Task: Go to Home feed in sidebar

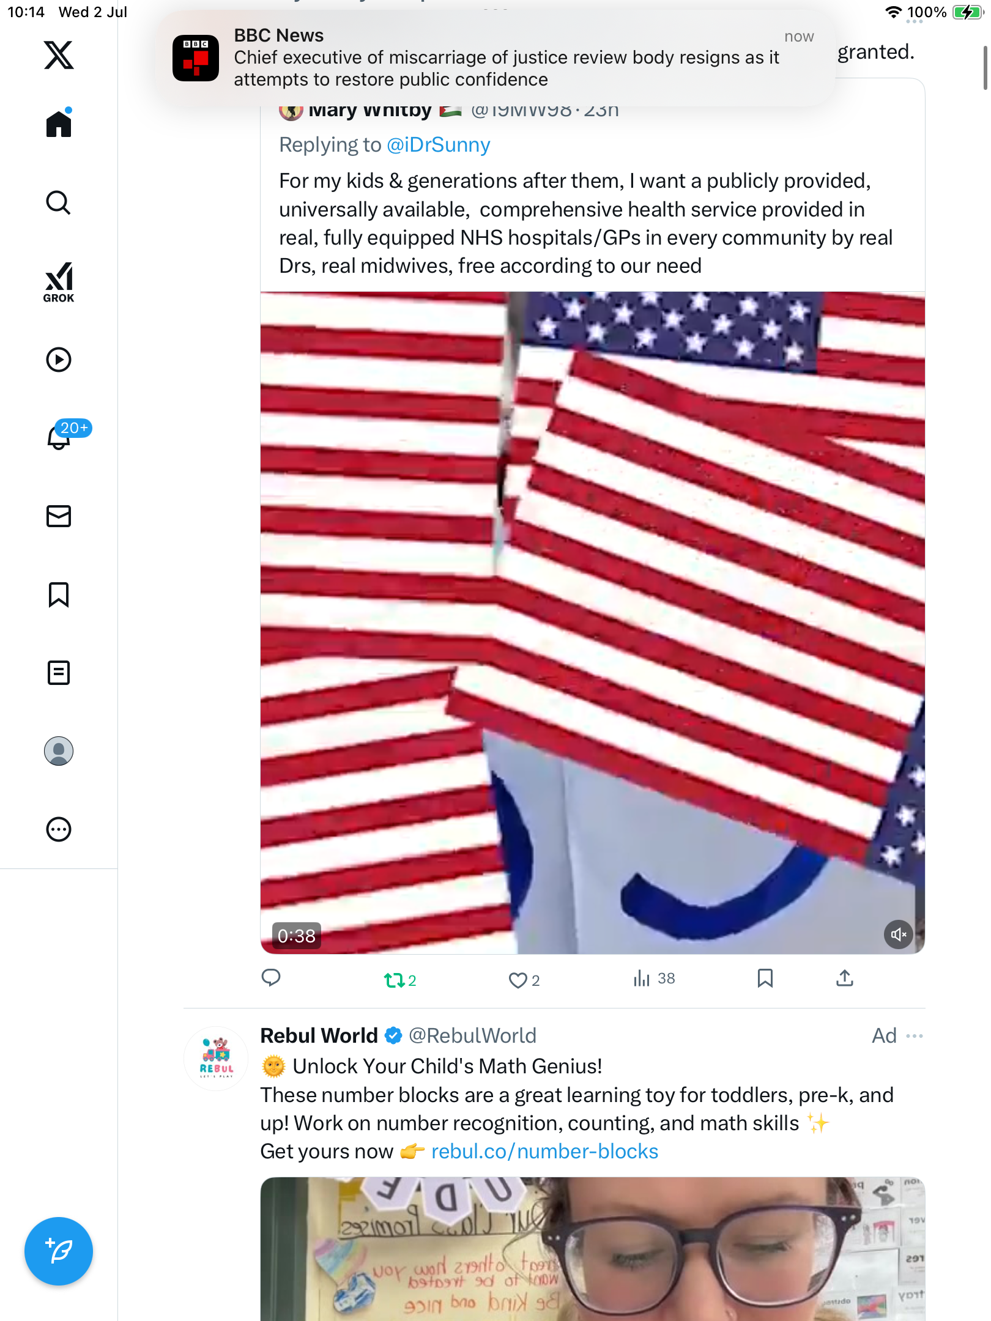Action: coord(59,123)
